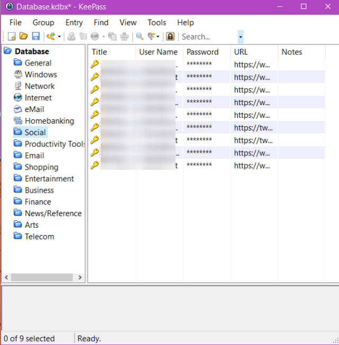Click the left arrow of group scrollbar

6,277
